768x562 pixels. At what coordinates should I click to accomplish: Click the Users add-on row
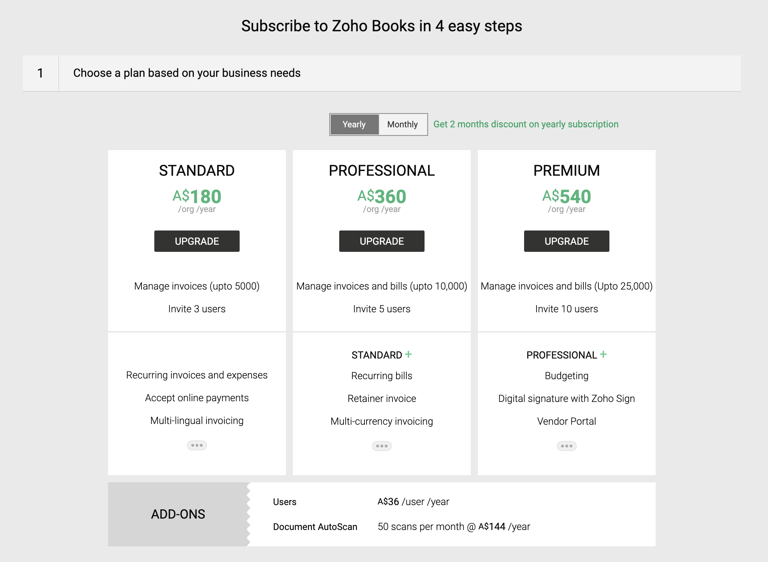(285, 502)
